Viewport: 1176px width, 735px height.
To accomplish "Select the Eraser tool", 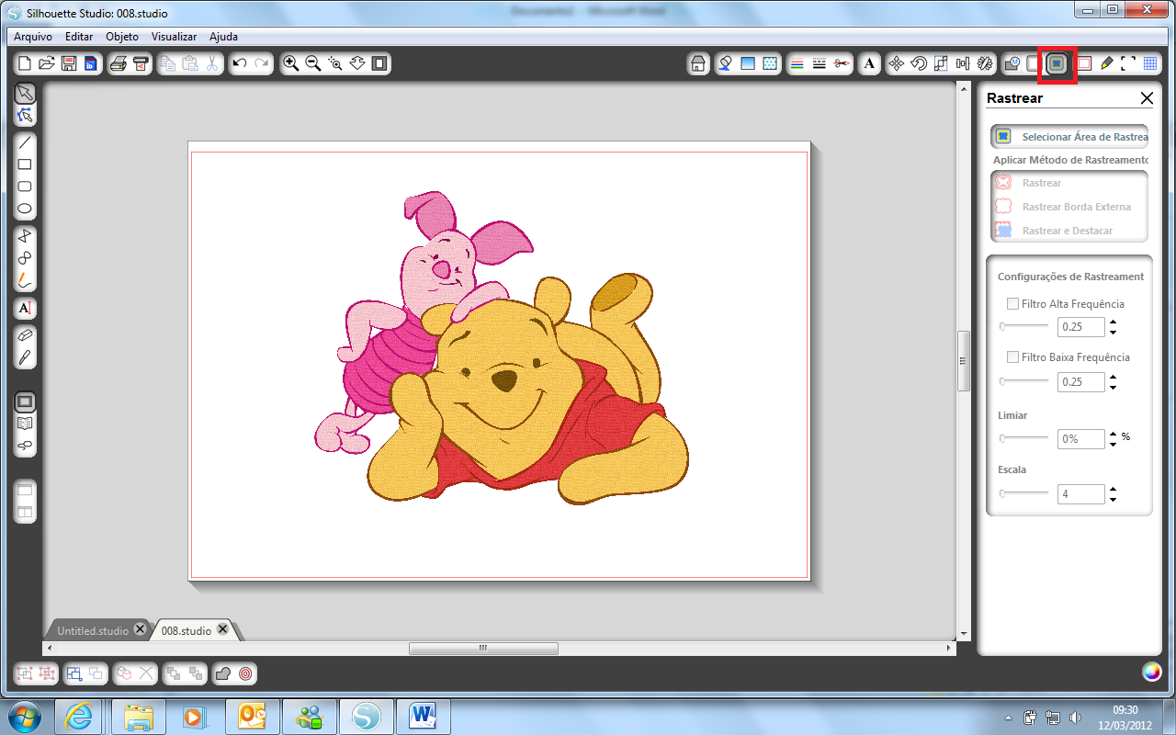I will coord(25,335).
